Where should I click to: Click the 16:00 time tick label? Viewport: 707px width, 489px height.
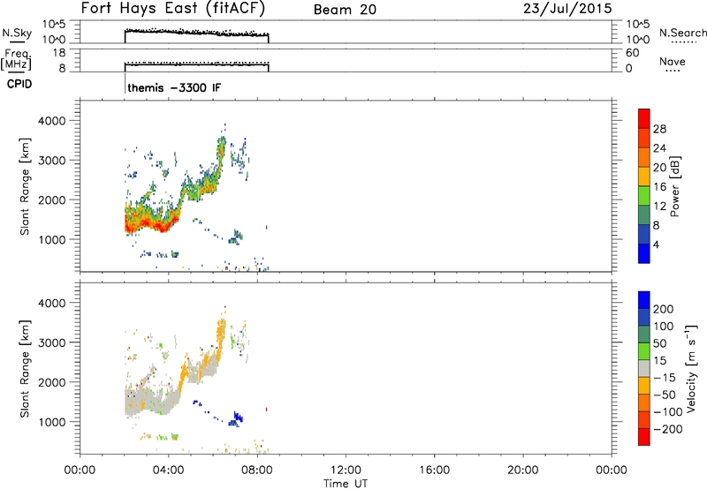[434, 470]
